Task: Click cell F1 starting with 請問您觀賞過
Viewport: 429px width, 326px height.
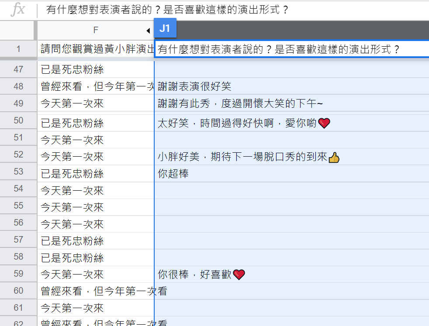Action: click(x=96, y=48)
